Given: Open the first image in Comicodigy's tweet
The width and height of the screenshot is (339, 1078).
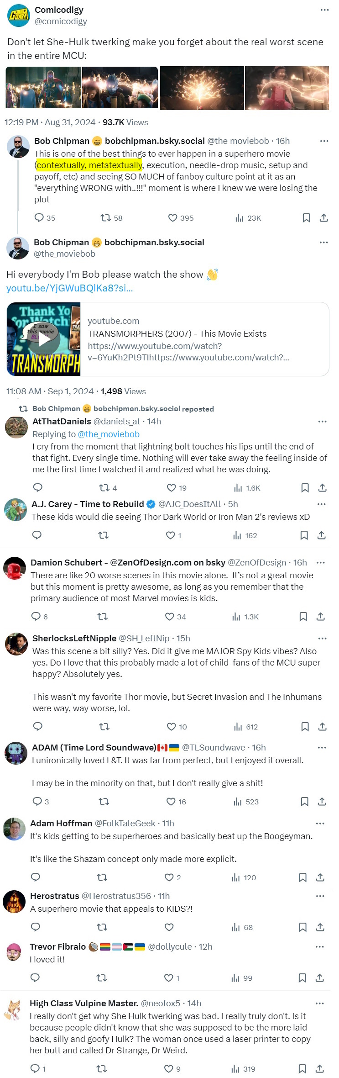Looking at the screenshot, I should click(x=43, y=88).
